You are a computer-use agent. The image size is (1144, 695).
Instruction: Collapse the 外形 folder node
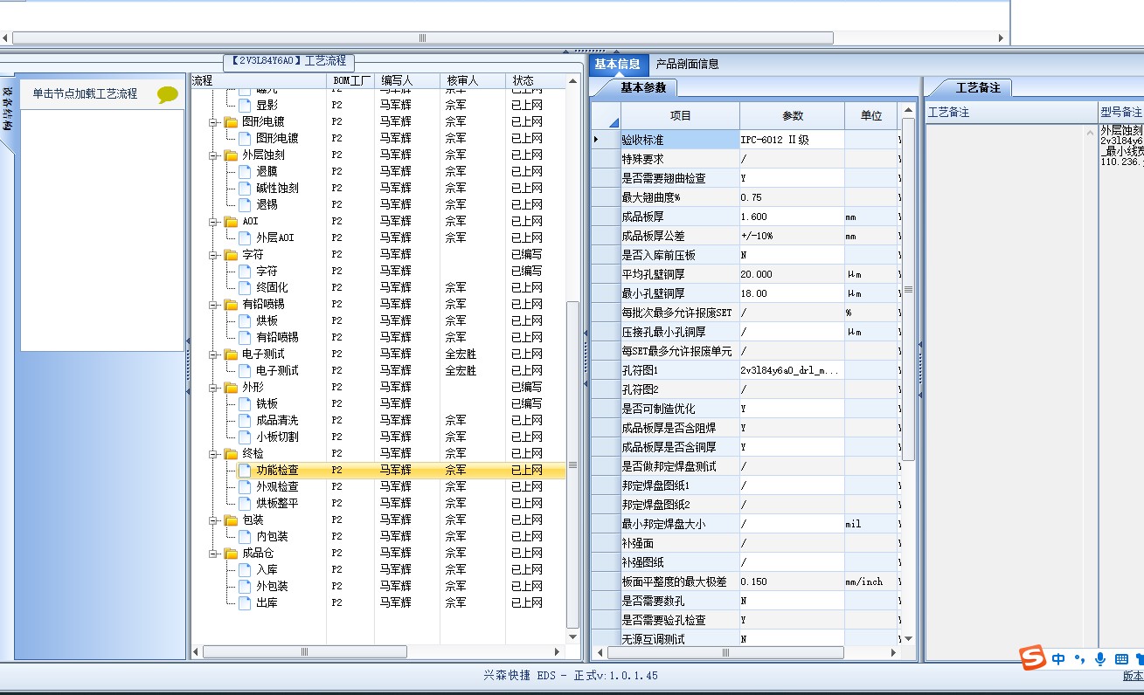coord(213,388)
